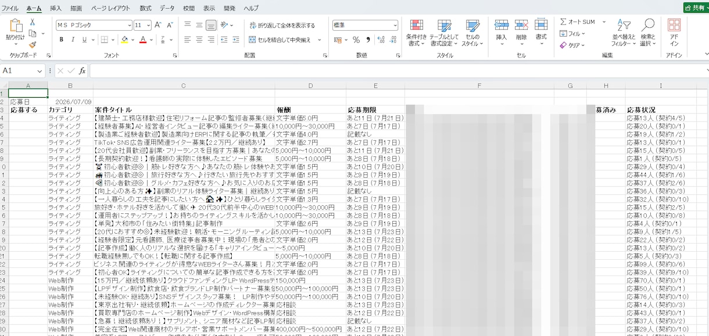Open the fill color dropdown arrow
The width and height of the screenshot is (709, 336).
(x=134, y=40)
